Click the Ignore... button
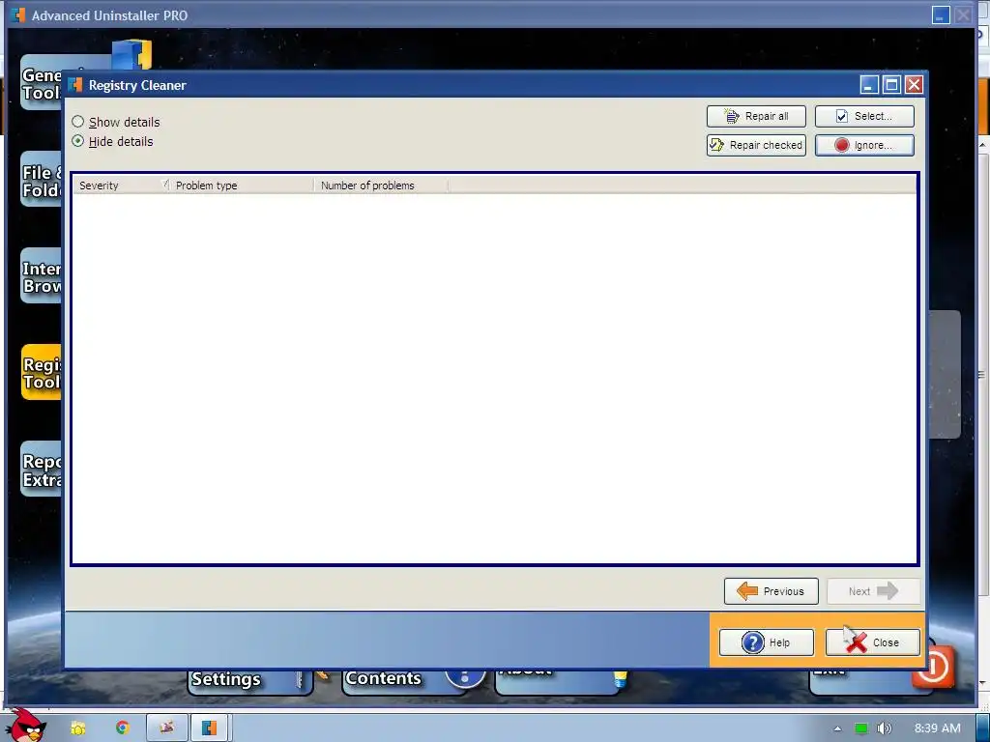This screenshot has height=742, width=990. point(864,145)
